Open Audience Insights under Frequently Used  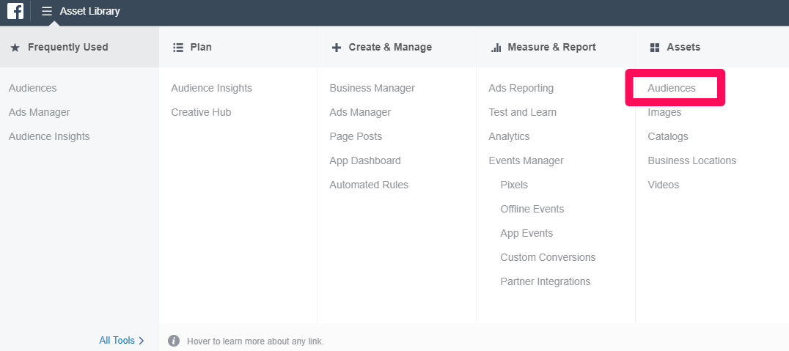49,136
